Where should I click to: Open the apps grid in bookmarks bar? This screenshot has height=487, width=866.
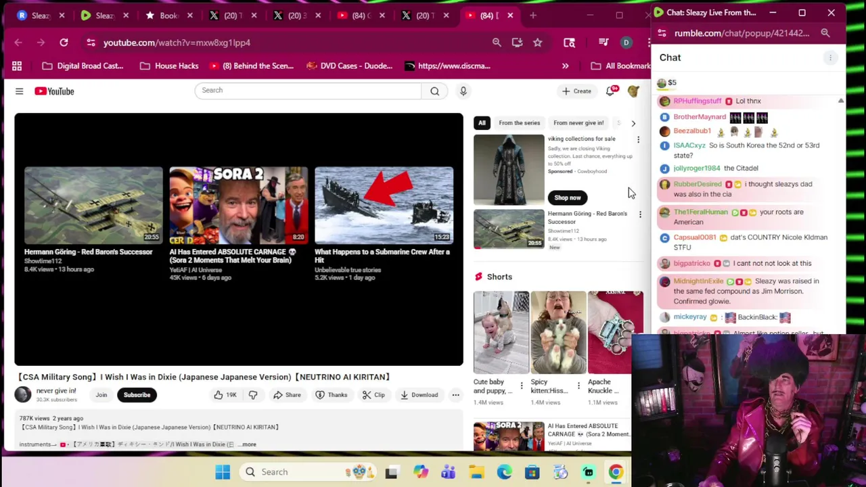point(17,66)
